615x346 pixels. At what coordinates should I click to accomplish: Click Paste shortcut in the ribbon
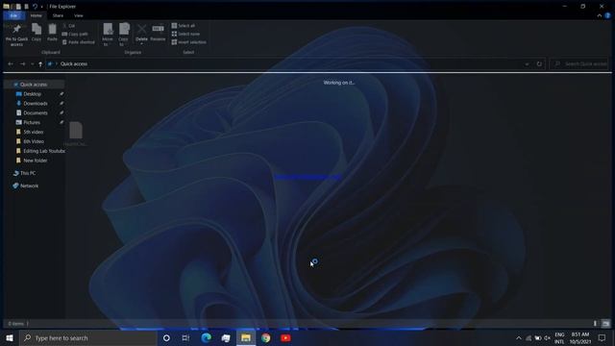(79, 42)
